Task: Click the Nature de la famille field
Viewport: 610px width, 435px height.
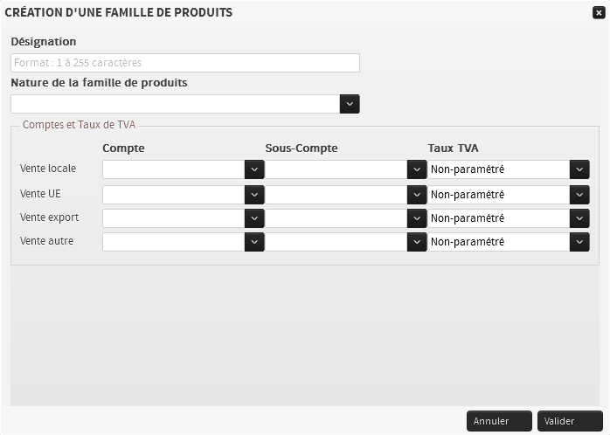Action: [175, 104]
